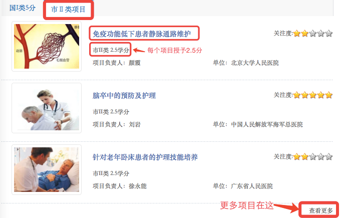Click third gold star of stroke prevention course
Screen dimensions: 340x218
click(x=312, y=95)
